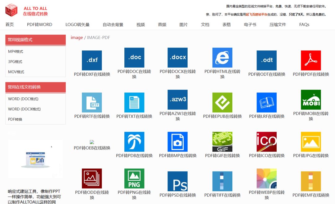This screenshot has width=335, height=204.
Task: Select WORD (DOCX格式) sidebar link
Action: 25,109
